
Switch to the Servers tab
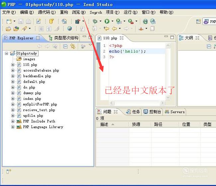175,112
